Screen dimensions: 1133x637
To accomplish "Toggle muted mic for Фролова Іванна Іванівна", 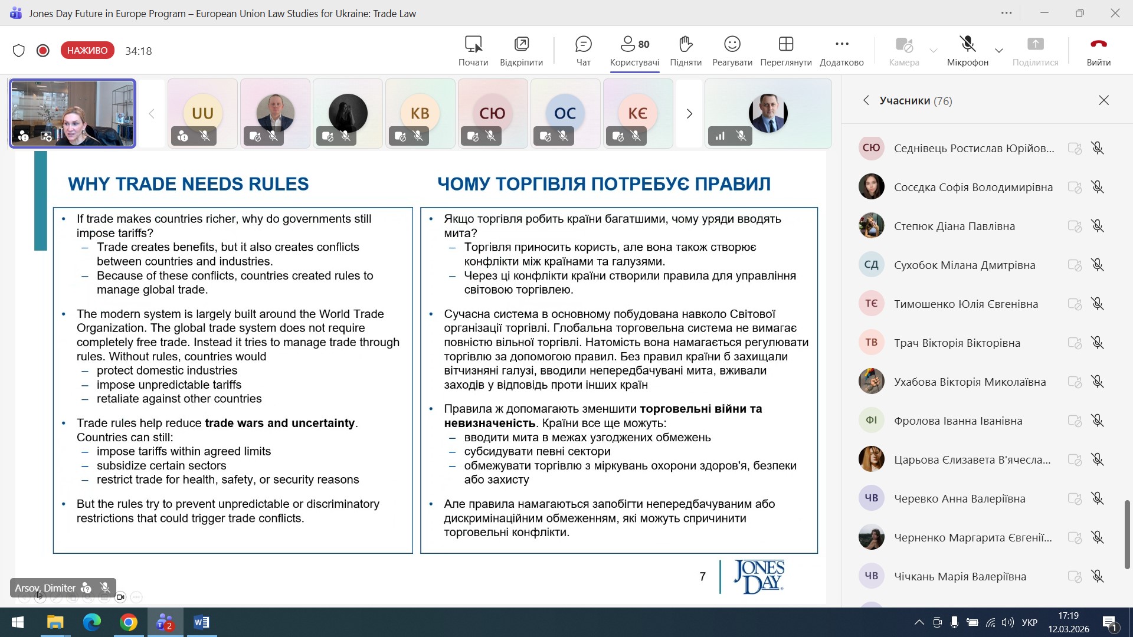I will (1097, 421).
